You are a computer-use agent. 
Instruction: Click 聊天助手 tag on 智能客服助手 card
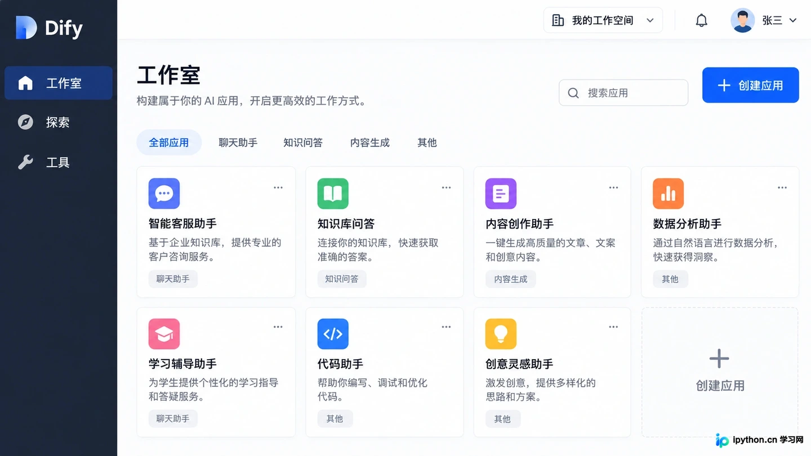[x=173, y=279]
